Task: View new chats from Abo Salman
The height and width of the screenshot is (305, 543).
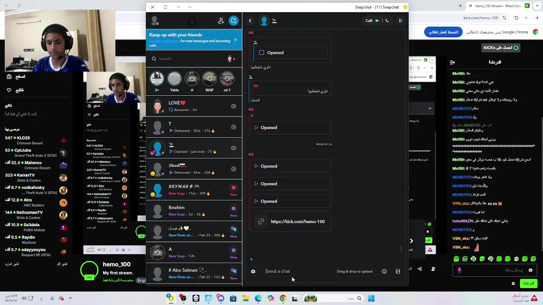Action: [x=233, y=274]
